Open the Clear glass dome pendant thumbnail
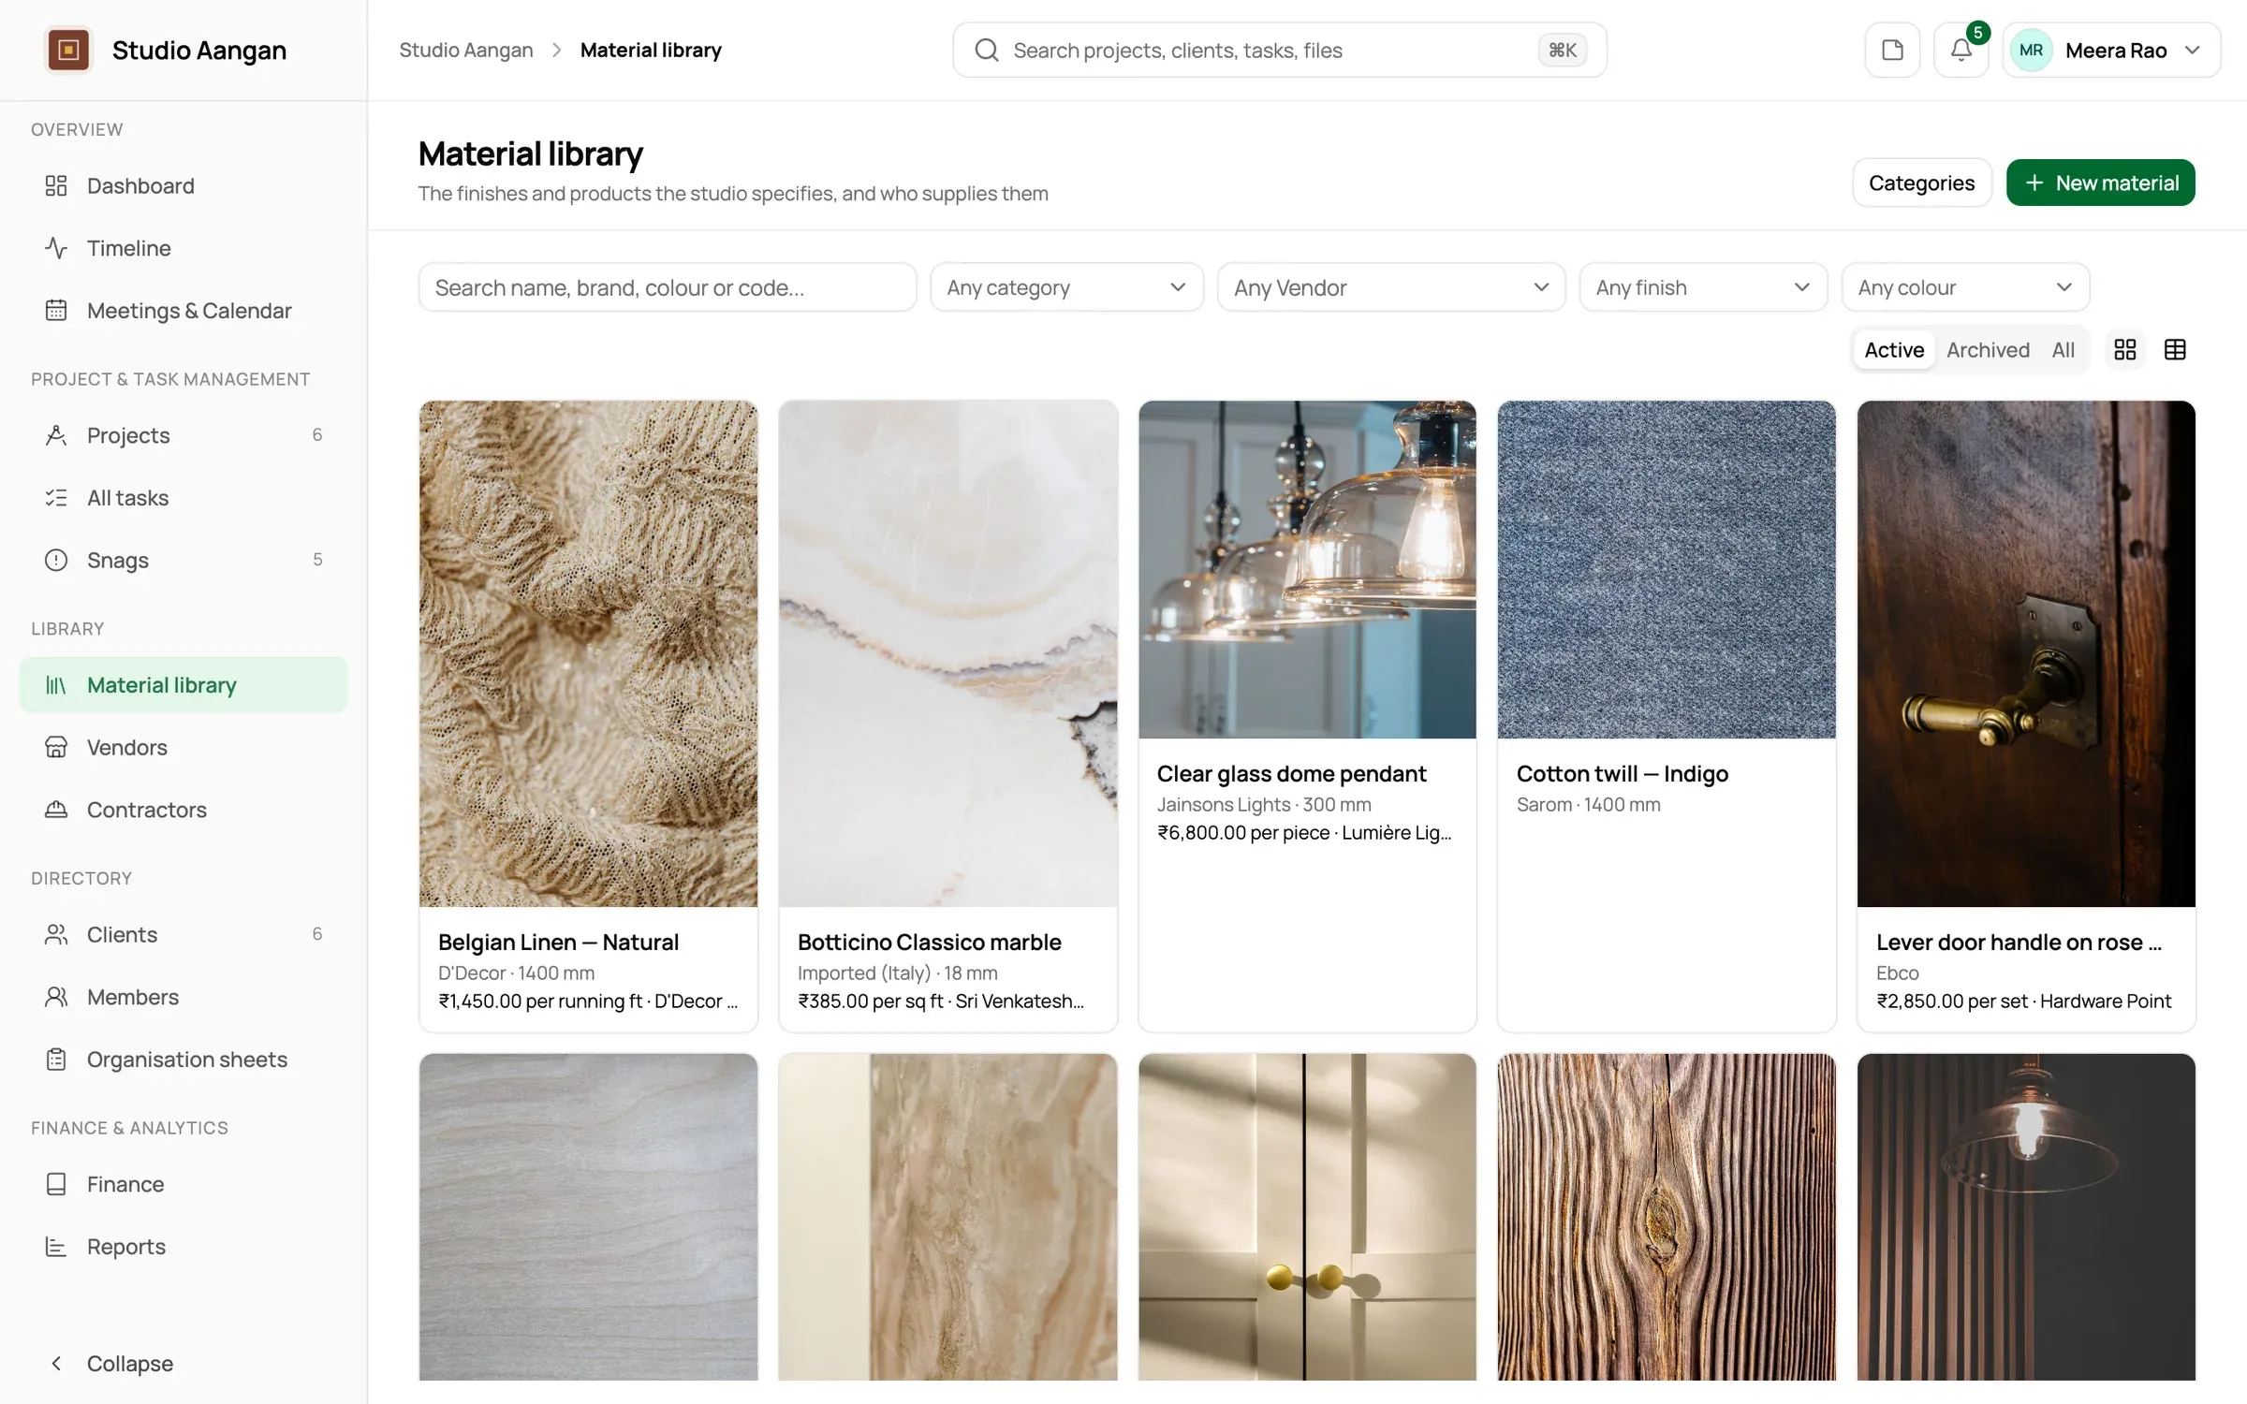Image resolution: width=2247 pixels, height=1404 pixels. [x=1307, y=570]
